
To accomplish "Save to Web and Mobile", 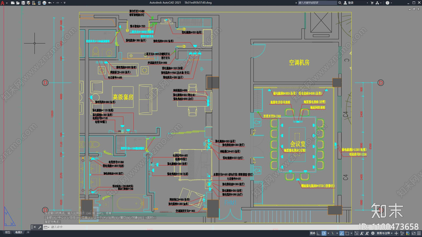I will (39, 3).
